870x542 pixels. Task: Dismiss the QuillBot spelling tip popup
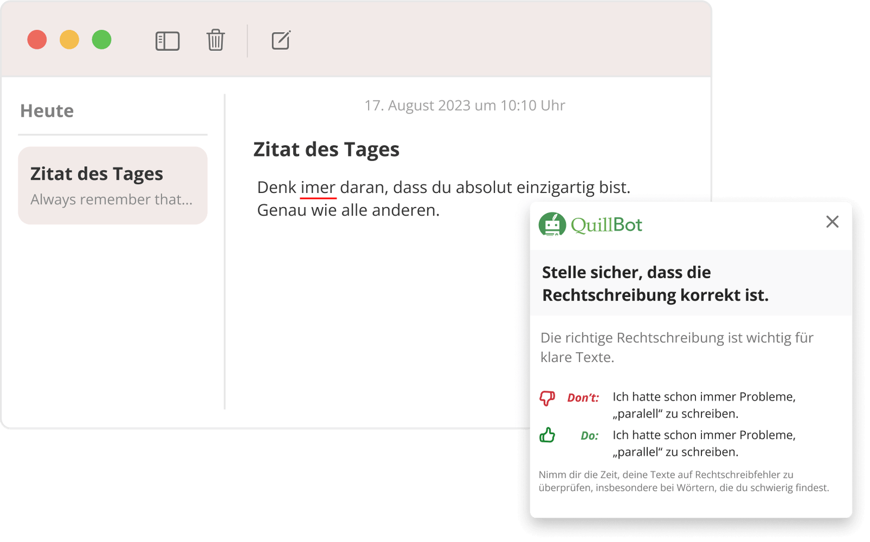click(832, 222)
